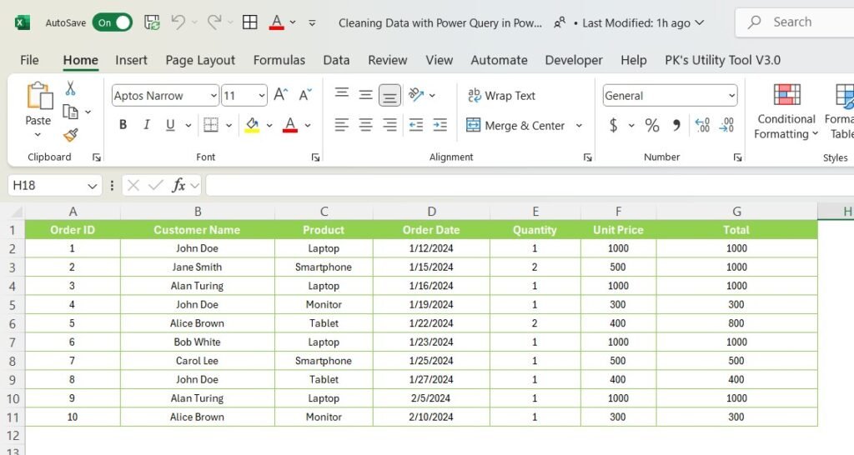854x455 pixels.
Task: Open PK's Utility Tool V3.0 tab
Action: pos(722,60)
